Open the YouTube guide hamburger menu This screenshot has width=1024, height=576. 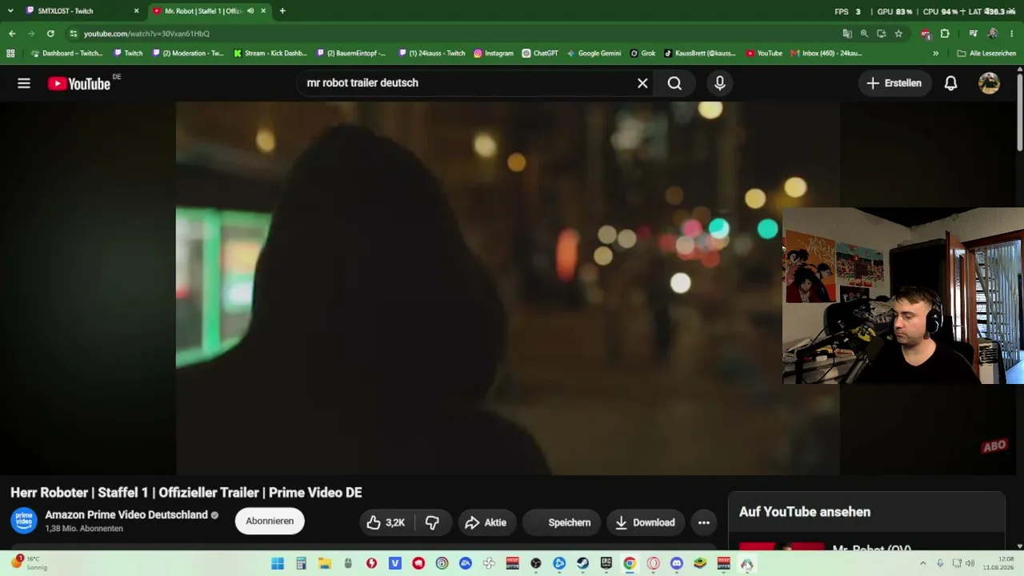click(24, 83)
